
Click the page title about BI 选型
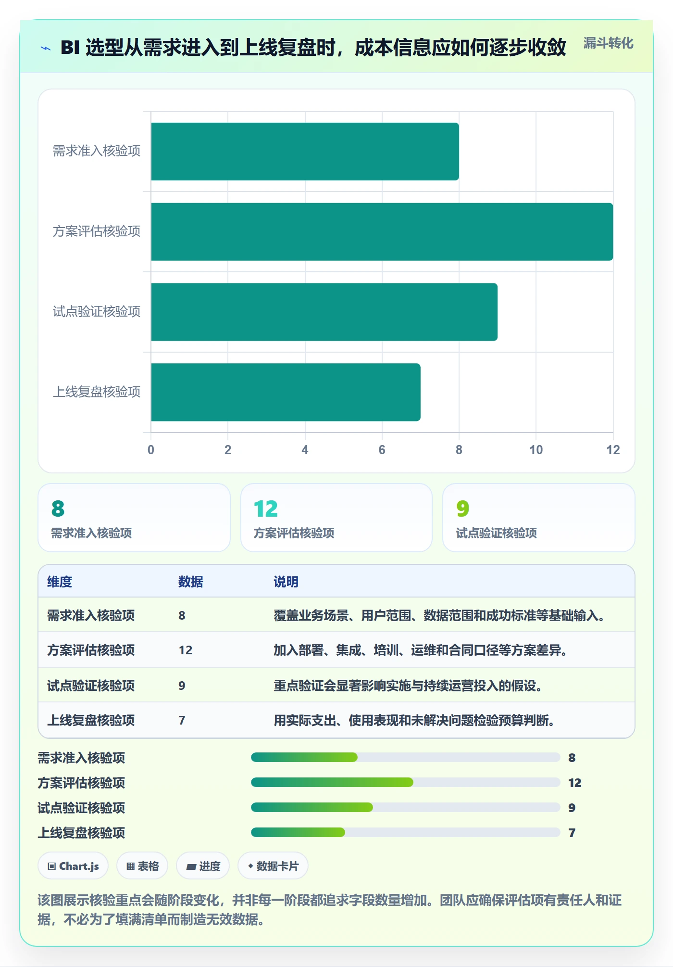pos(313,48)
